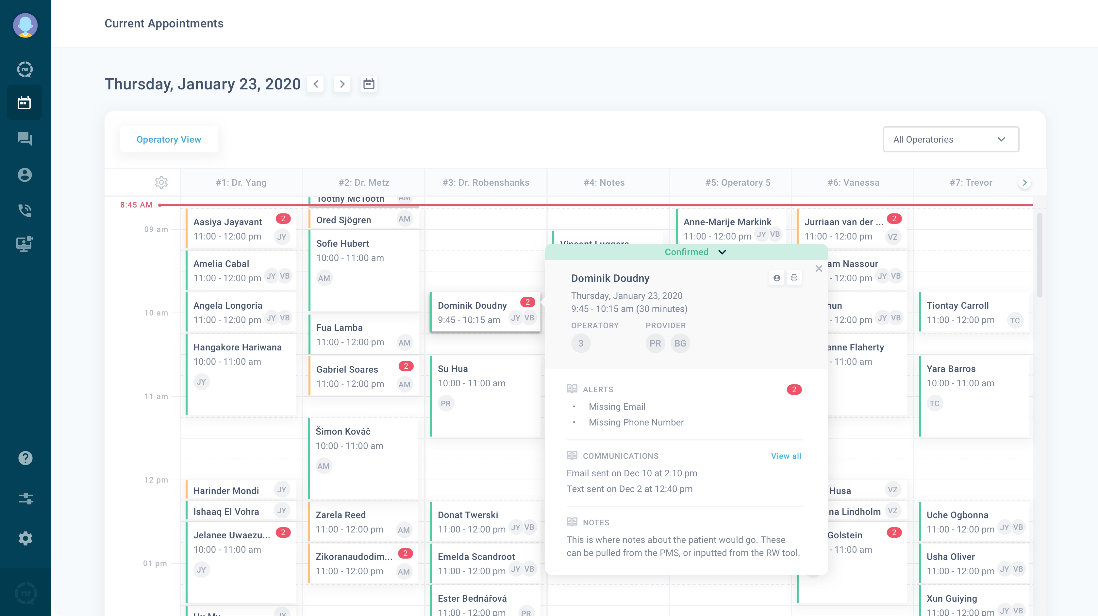
Task: Select the #5: Operatory 5 column header
Action: coord(738,182)
